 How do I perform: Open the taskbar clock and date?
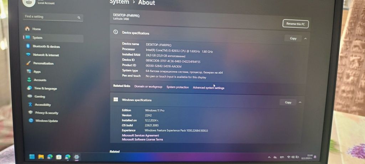pos(307,157)
